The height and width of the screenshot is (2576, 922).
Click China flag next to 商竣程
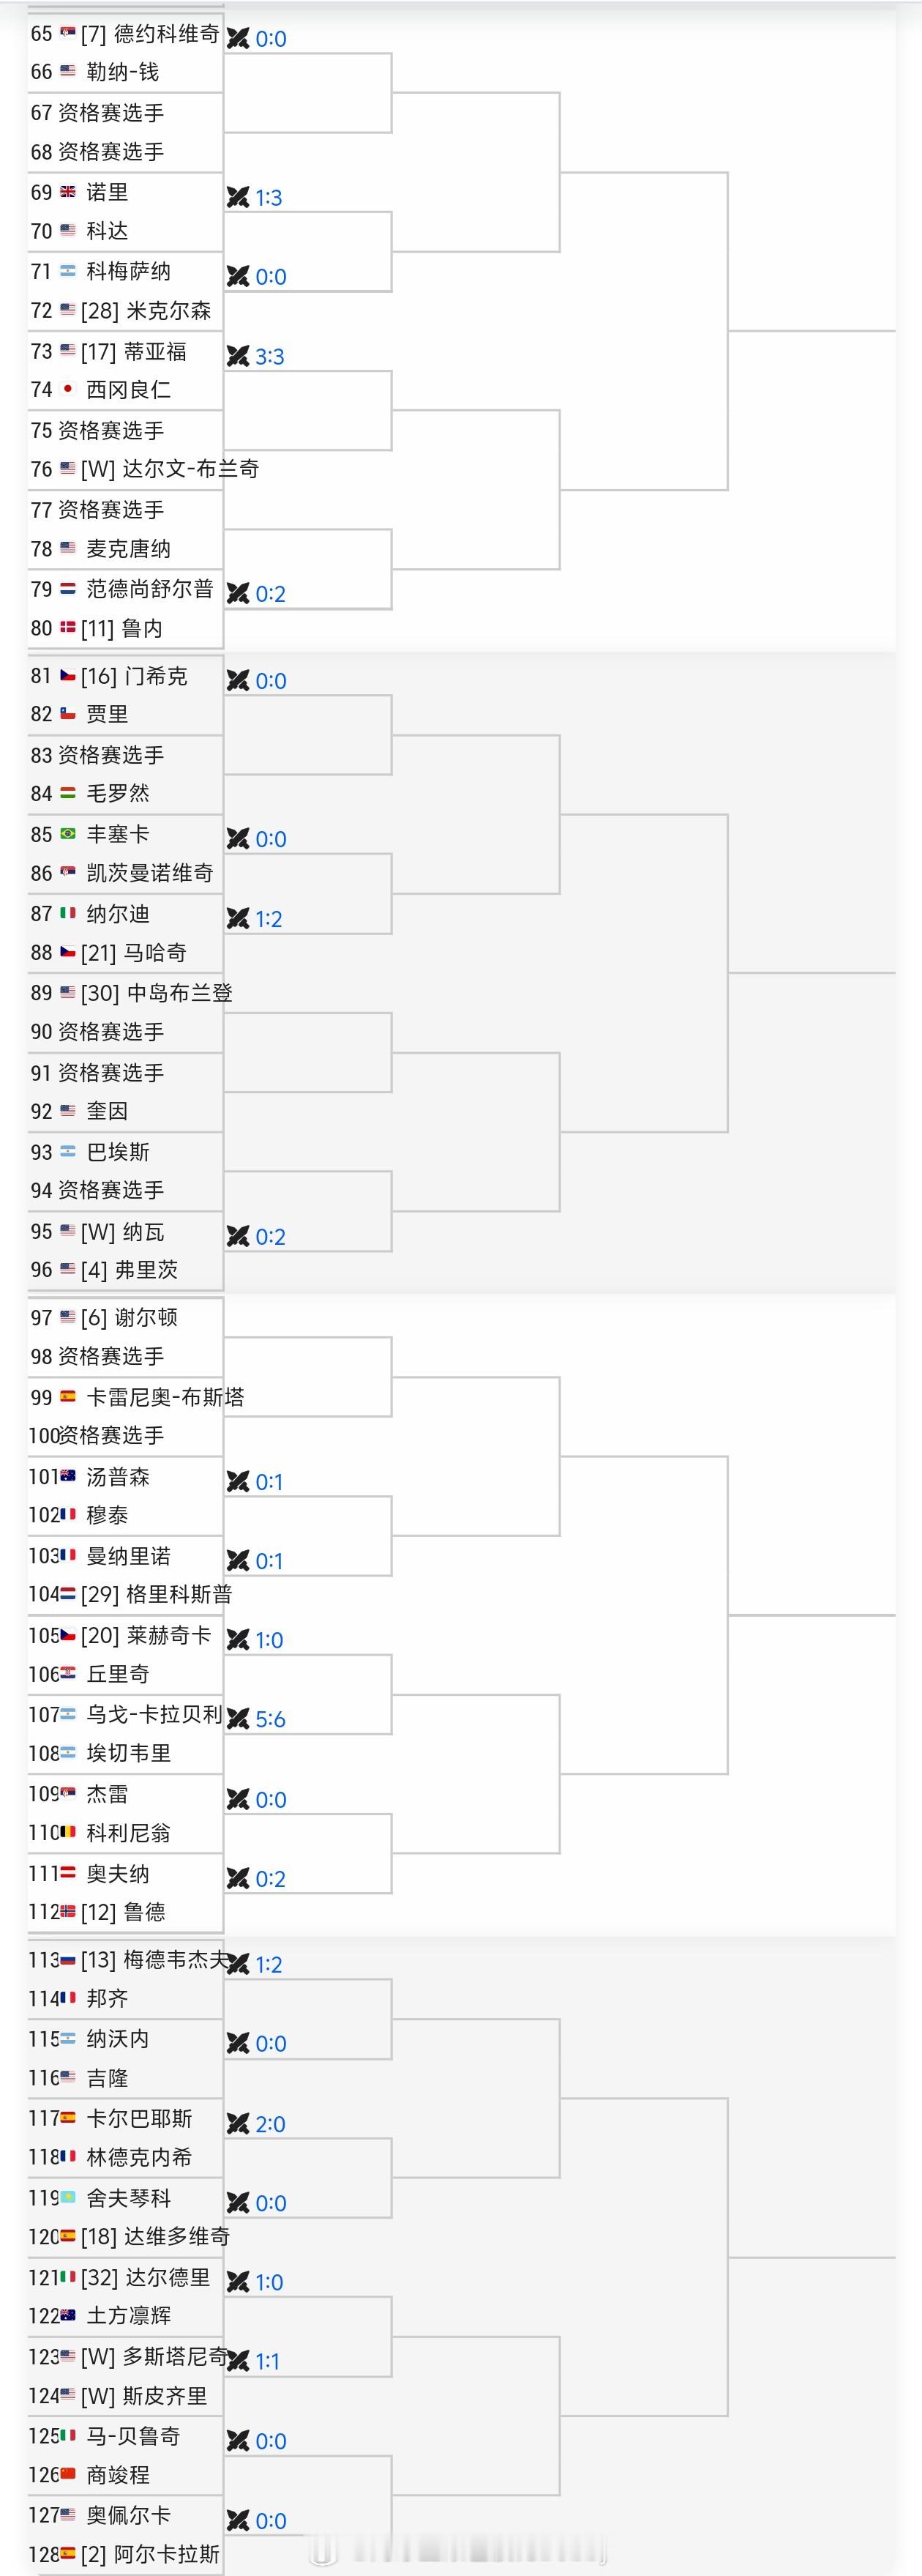coord(68,2474)
